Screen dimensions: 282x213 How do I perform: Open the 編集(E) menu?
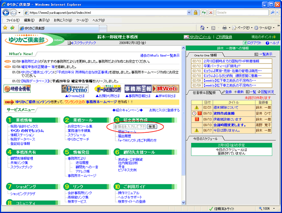coord(29,20)
